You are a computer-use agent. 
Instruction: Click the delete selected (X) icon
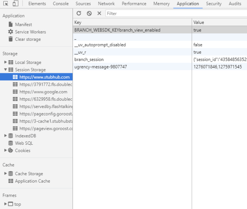click(x=99, y=13)
